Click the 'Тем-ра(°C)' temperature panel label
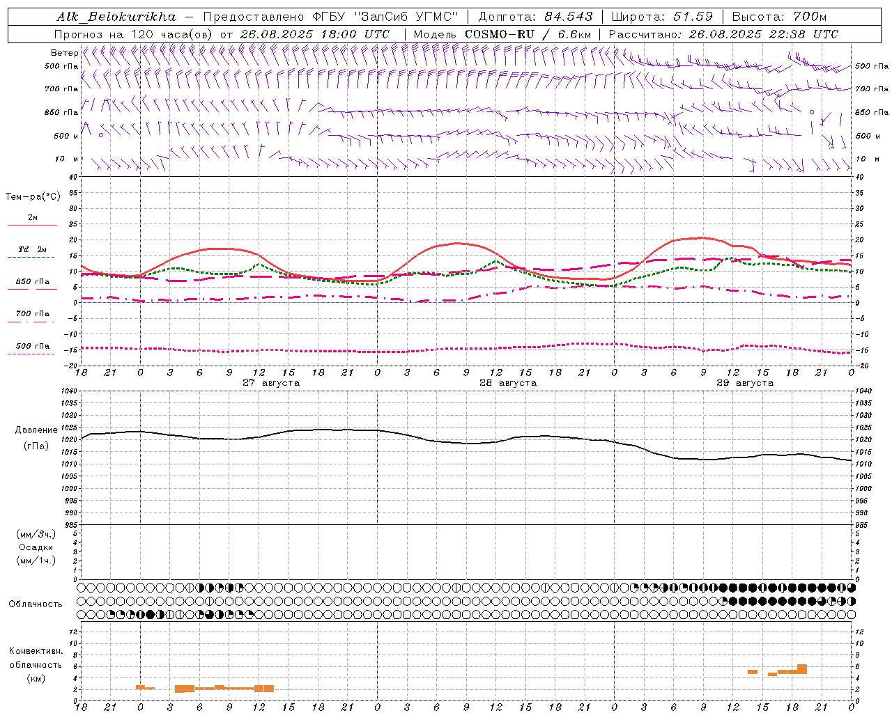This screenshot has height=713, width=892. tap(33, 197)
